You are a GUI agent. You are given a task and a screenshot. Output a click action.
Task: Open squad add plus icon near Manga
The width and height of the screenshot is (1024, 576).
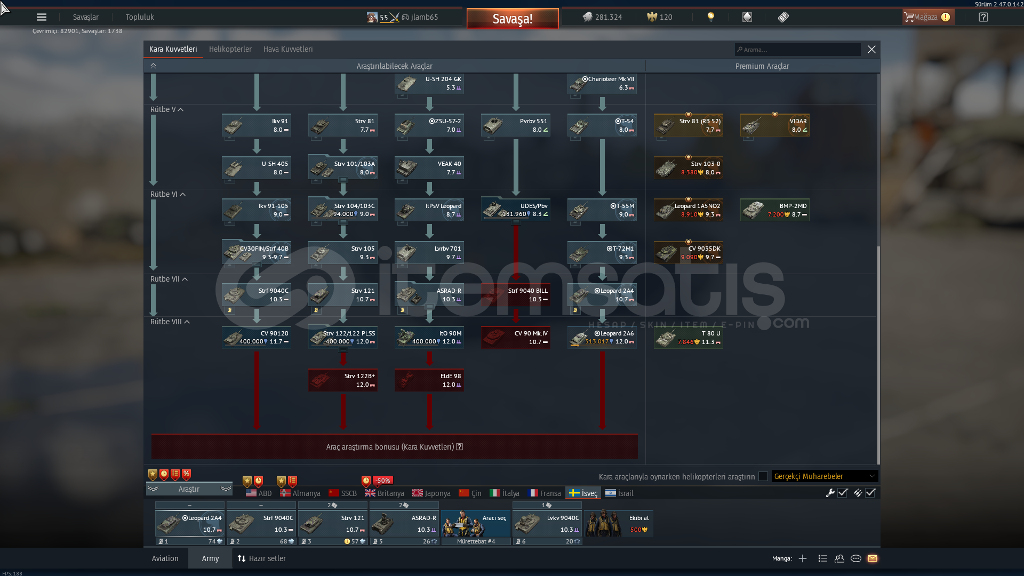pyautogui.click(x=803, y=558)
